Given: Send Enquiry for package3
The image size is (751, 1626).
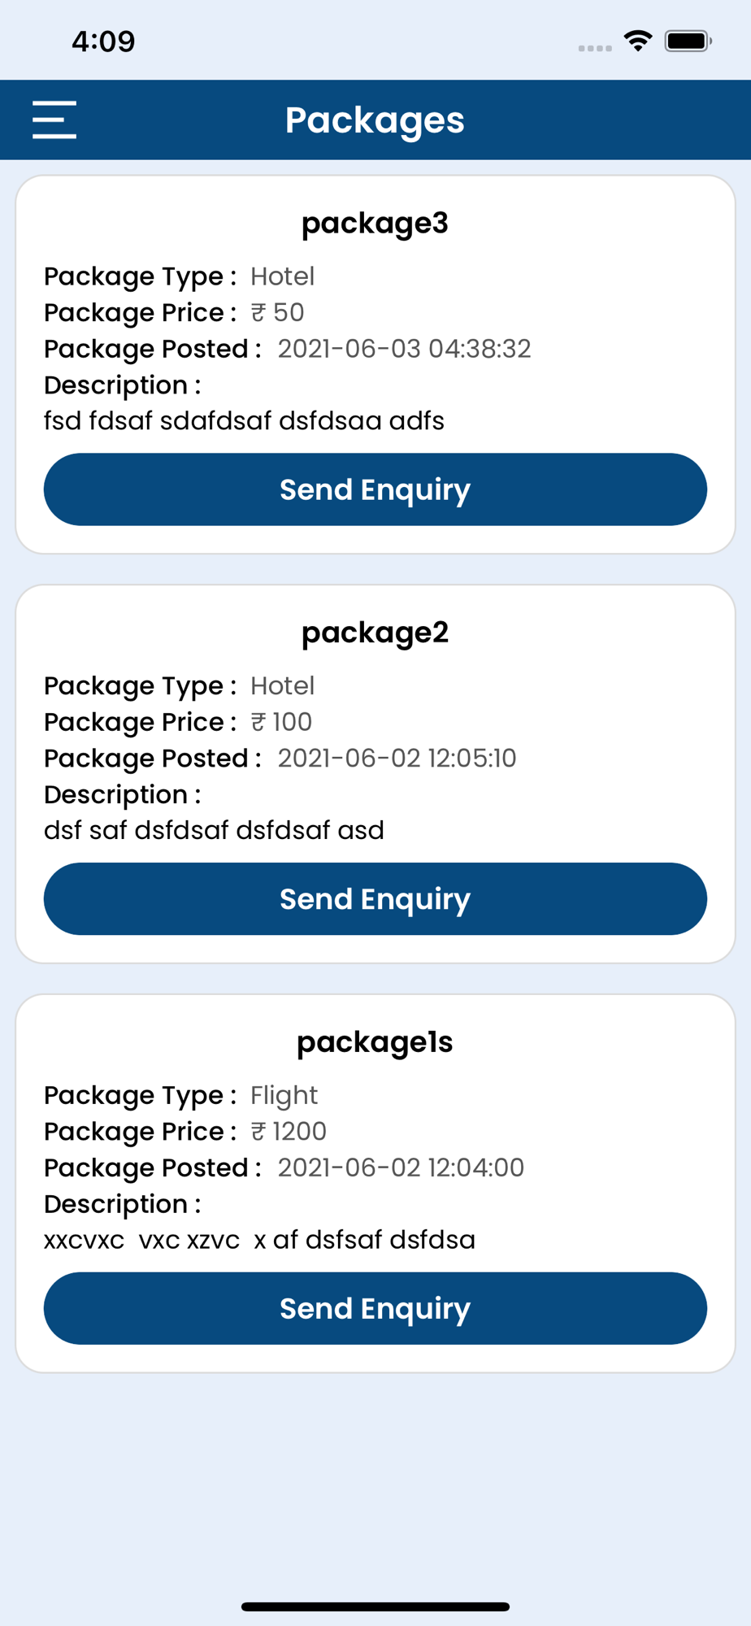Looking at the screenshot, I should pos(375,489).
